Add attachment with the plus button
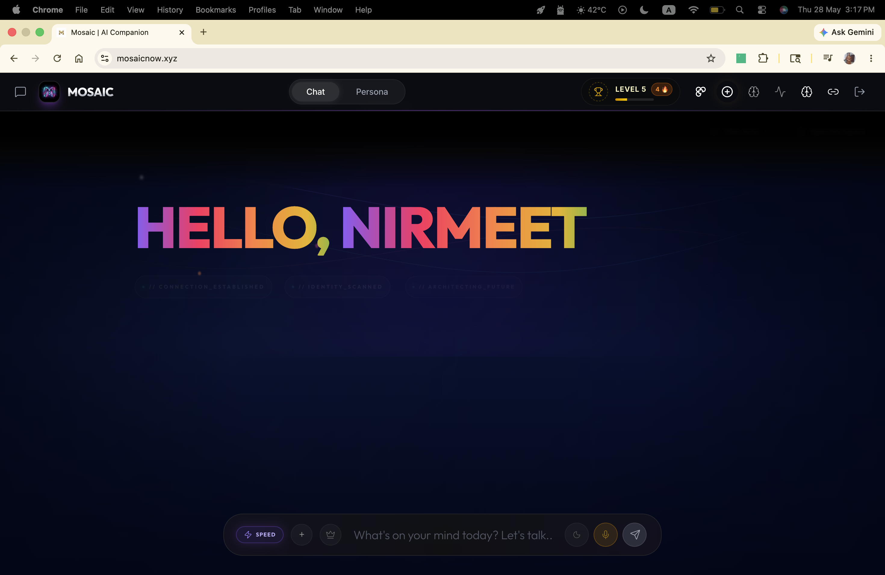The height and width of the screenshot is (575, 885). click(x=302, y=534)
